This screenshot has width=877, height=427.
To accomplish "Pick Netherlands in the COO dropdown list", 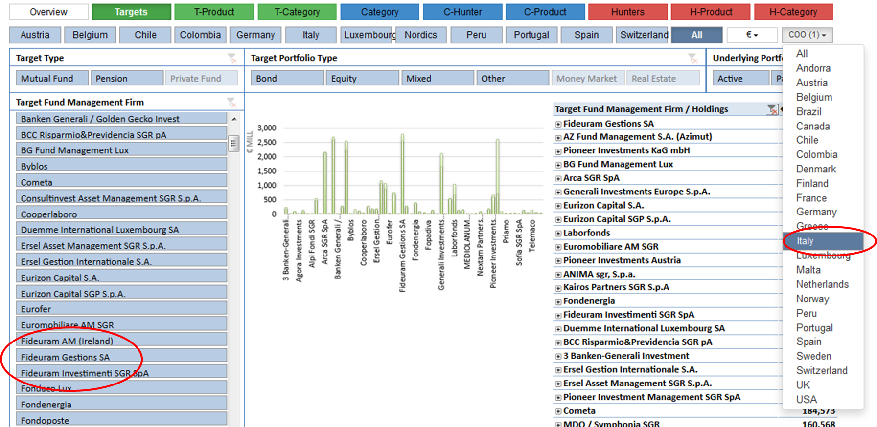I will click(822, 284).
